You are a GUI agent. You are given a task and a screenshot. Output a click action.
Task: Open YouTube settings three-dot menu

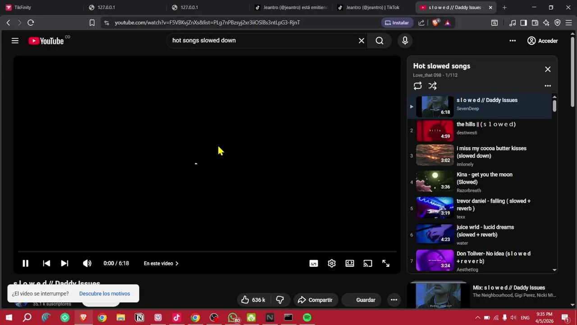tap(513, 41)
